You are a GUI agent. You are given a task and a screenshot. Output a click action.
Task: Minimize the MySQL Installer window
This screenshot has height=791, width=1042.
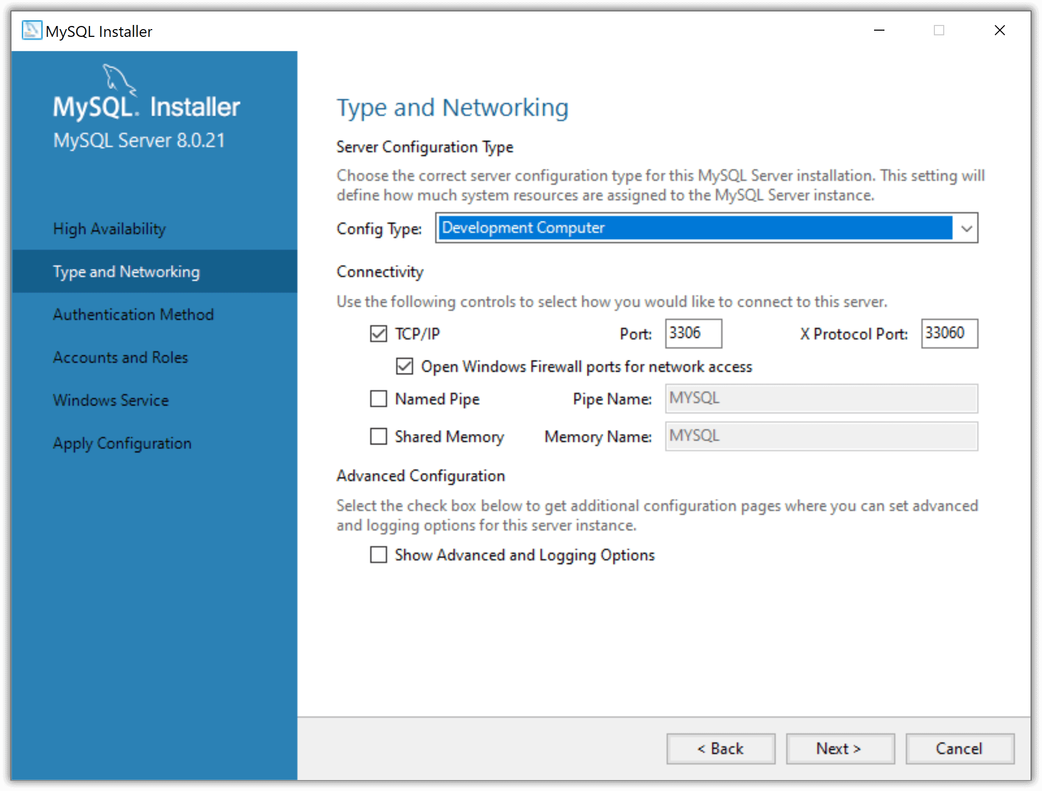coord(879,31)
